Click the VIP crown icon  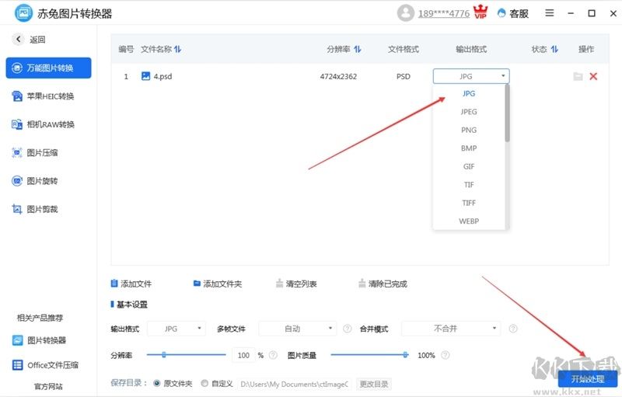480,12
